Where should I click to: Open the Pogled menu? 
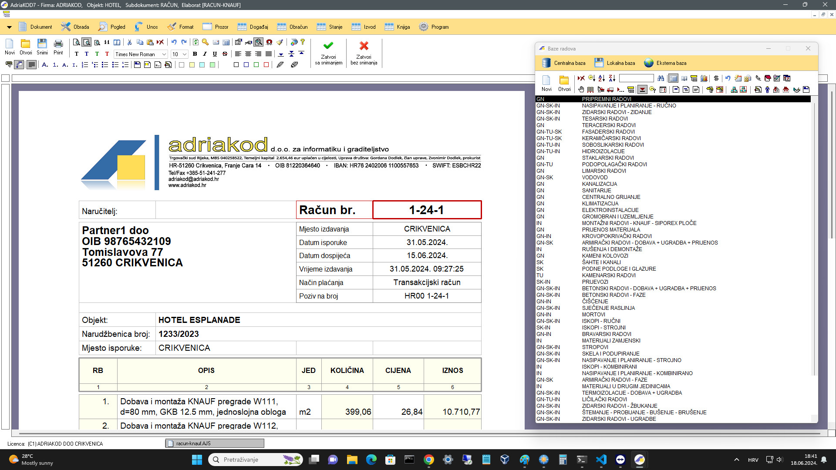[x=112, y=27]
